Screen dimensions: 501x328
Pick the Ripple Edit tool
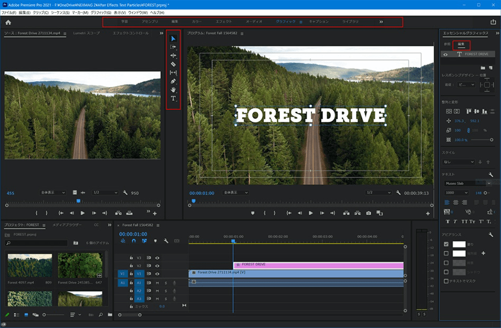[173, 56]
